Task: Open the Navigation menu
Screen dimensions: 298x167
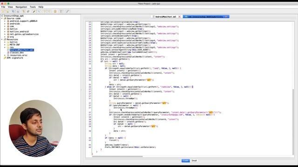Action: click(x=21, y=7)
